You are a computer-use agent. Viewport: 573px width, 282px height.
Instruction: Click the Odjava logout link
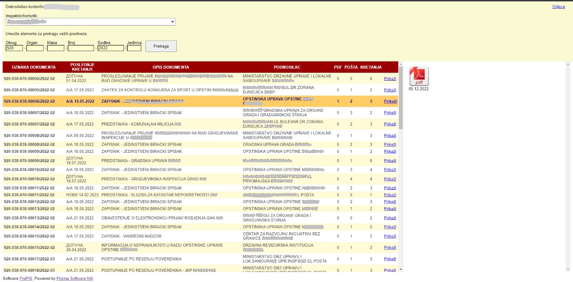point(558,7)
